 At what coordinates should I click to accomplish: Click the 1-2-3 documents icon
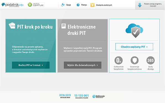12,25
